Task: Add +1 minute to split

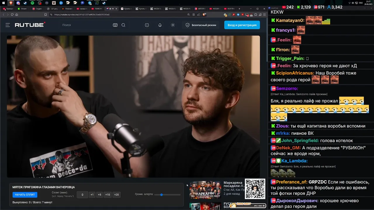Action: [x=92, y=195]
